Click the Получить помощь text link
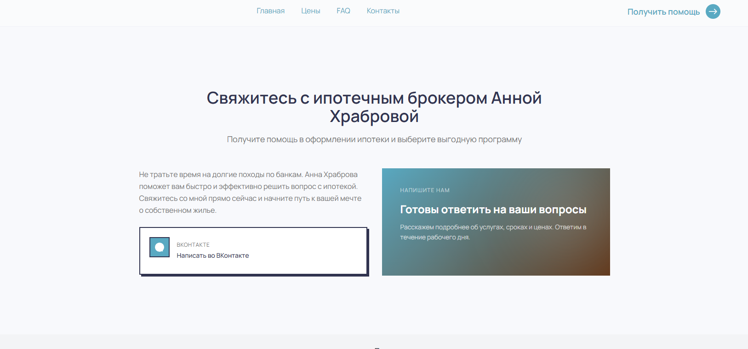Image resolution: width=748 pixels, height=349 pixels. tap(663, 12)
